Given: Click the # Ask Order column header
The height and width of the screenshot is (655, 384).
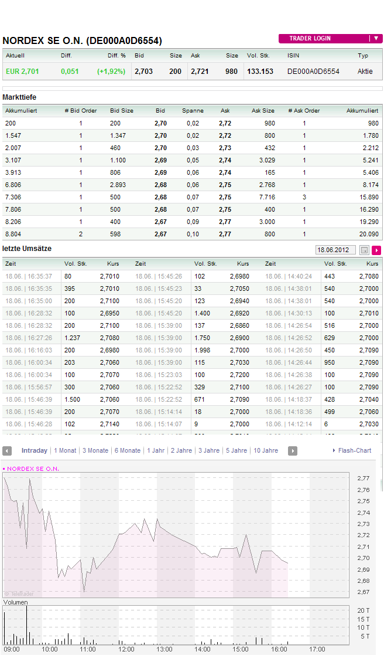Looking at the screenshot, I should 304,111.
